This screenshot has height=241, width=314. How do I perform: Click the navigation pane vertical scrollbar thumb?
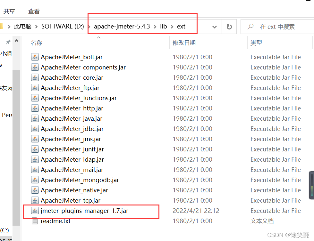pyautogui.click(x=16, y=148)
